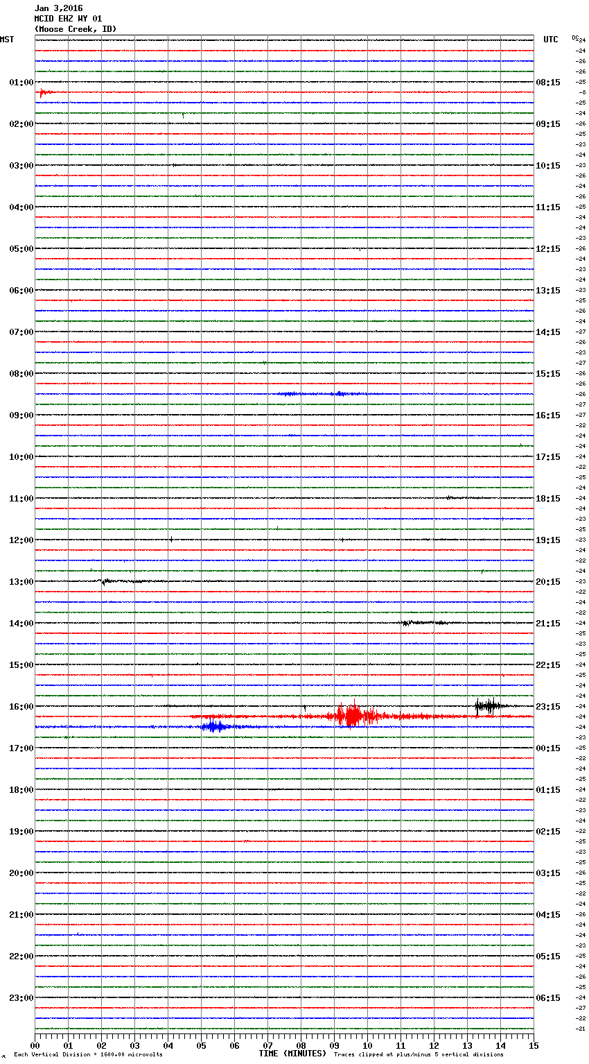This screenshot has height=1064, width=589.
Task: Select the 01:00 MST time label
Action: click(21, 82)
